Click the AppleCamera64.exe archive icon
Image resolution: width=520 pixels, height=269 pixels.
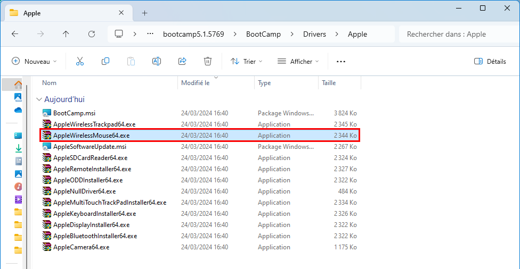click(47, 247)
